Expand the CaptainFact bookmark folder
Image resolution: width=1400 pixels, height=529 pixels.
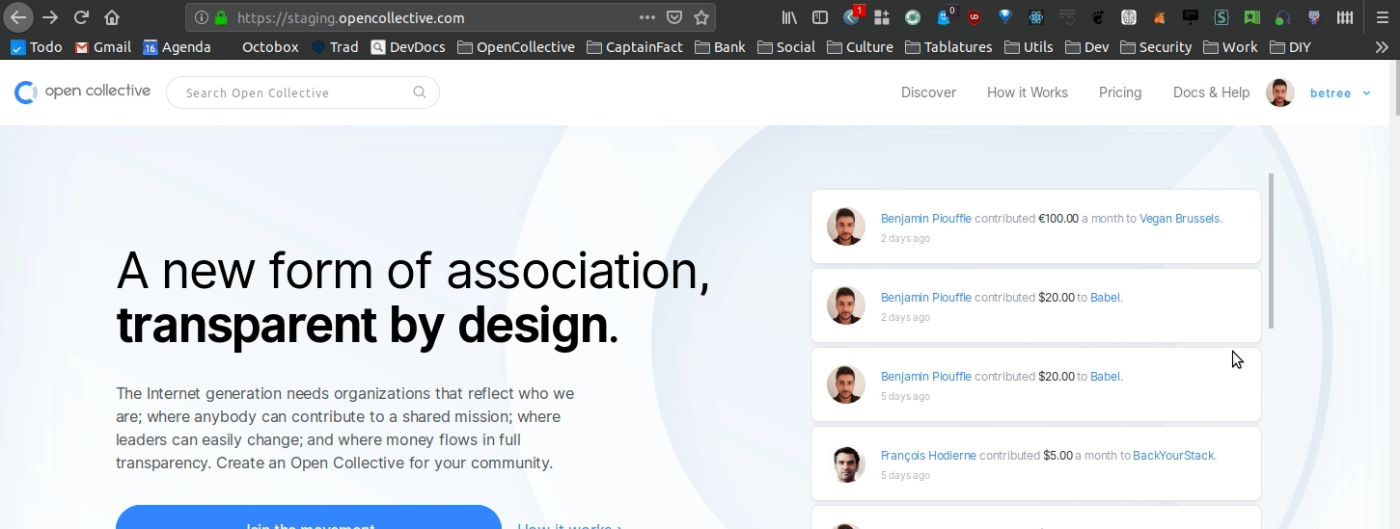click(x=635, y=47)
